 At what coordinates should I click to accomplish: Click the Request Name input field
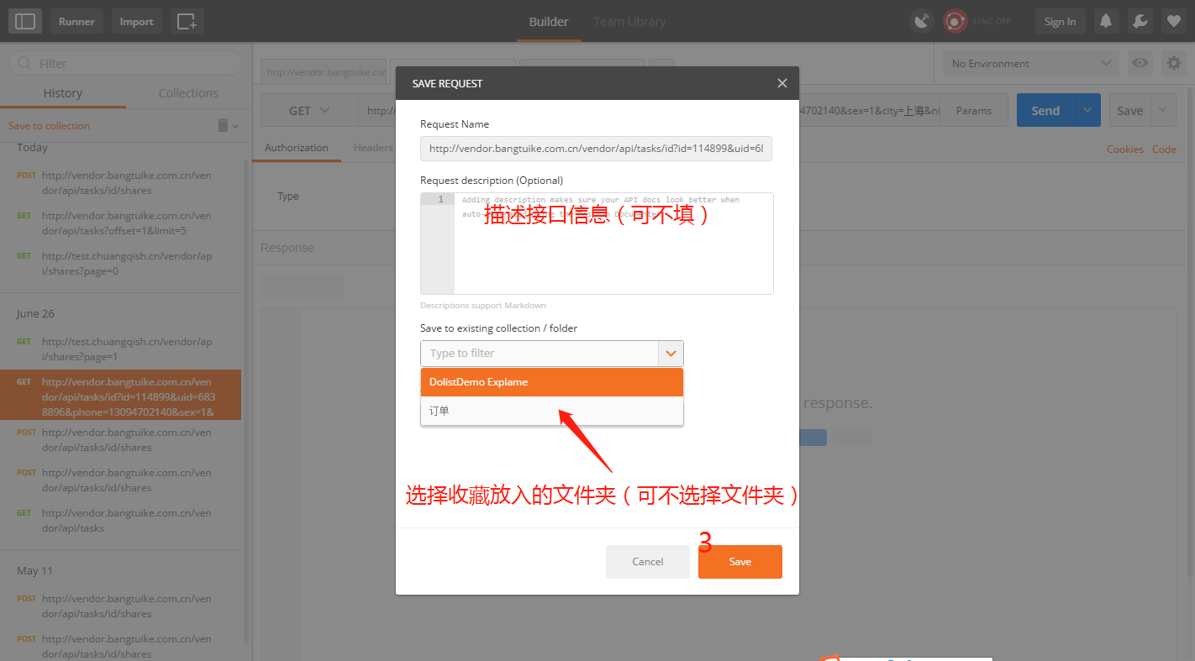pos(597,149)
